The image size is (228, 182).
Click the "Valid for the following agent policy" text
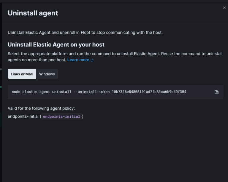coord(41,108)
